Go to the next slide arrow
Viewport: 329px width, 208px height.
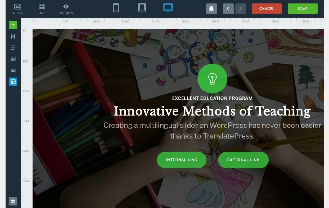(240, 9)
